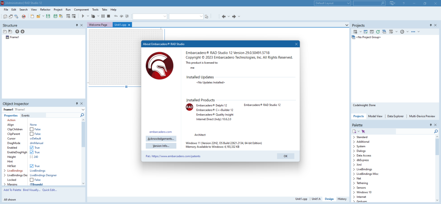
Task: Click the Move Up arrow in Structure panel
Action: pyautogui.click(x=17, y=32)
